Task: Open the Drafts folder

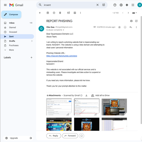Action: [x=17, y=41]
